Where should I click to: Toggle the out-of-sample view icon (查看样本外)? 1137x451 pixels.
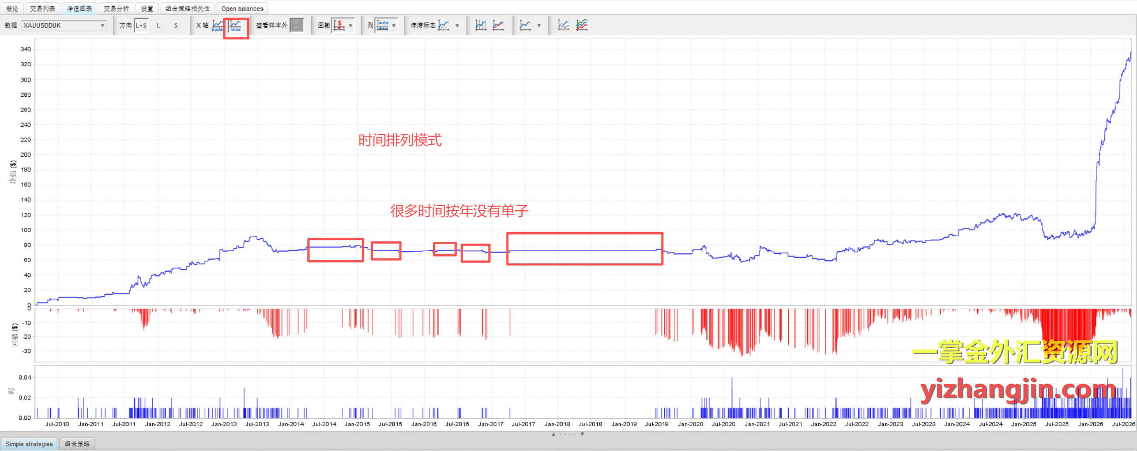click(x=297, y=25)
